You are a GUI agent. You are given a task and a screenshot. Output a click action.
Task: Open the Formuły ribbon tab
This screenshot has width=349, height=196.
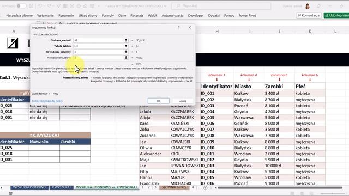tap(108, 16)
